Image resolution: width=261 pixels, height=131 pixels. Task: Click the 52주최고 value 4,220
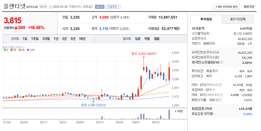point(238,76)
